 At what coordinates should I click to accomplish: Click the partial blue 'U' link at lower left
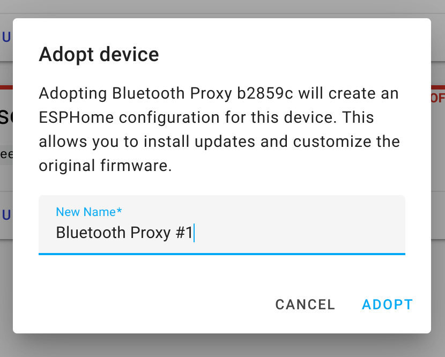click(x=6, y=215)
